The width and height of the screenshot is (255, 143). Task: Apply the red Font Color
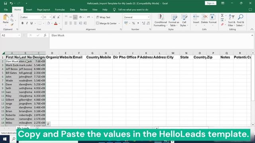(56, 23)
